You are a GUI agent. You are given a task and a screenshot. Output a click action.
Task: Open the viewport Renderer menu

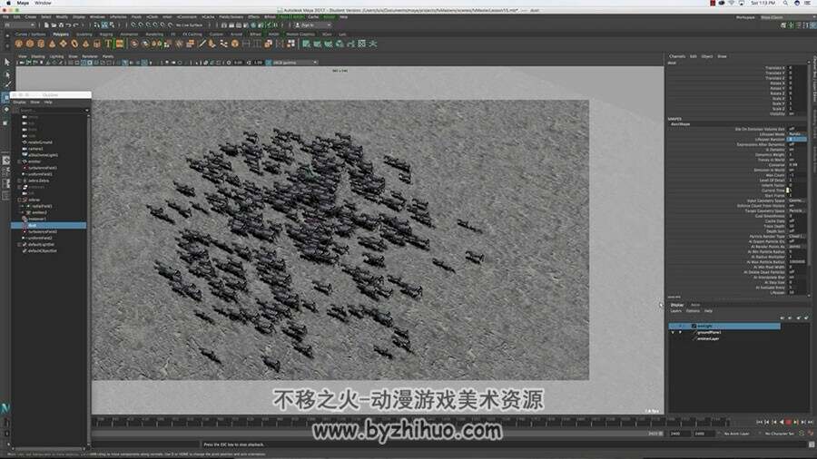(x=90, y=56)
